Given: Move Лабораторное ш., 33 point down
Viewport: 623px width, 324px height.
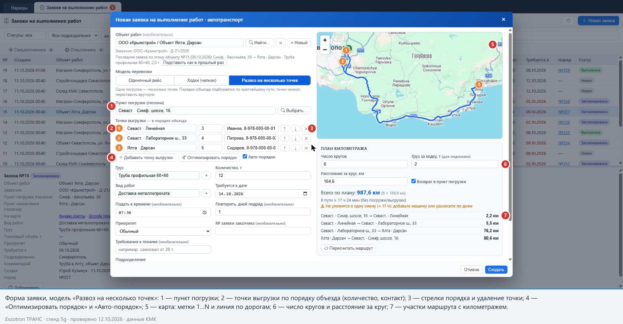Looking at the screenshot, I should click(x=295, y=138).
